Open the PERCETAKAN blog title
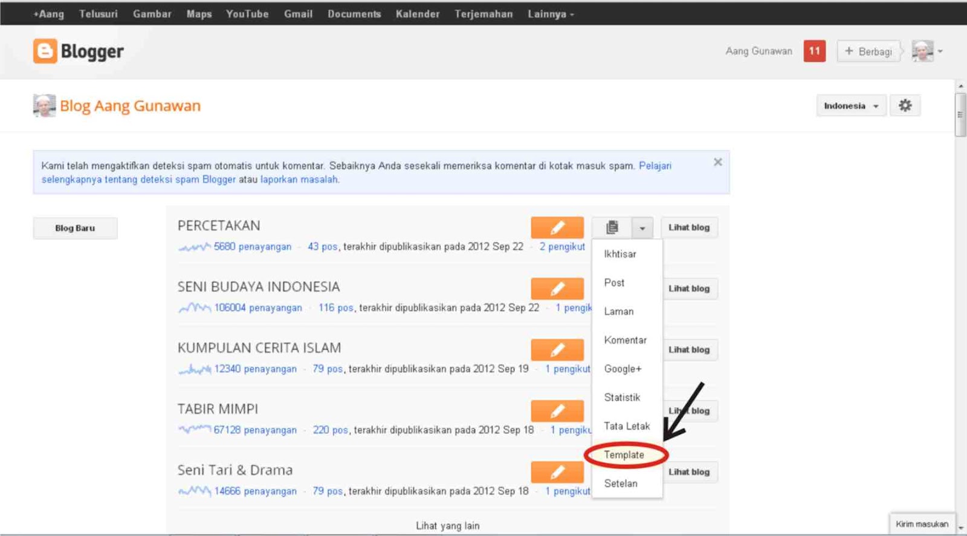The height and width of the screenshot is (536, 967). 219,226
